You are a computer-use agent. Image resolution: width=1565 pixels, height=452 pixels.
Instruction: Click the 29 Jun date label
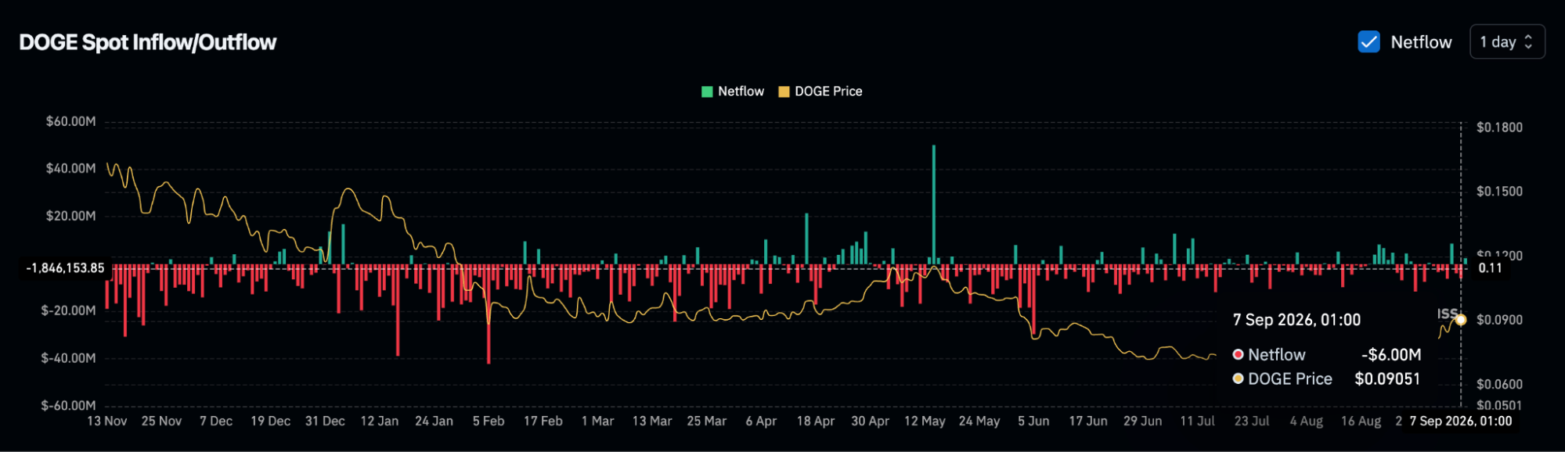click(x=1143, y=422)
